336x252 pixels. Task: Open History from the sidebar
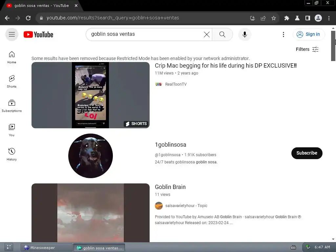(x=11, y=154)
